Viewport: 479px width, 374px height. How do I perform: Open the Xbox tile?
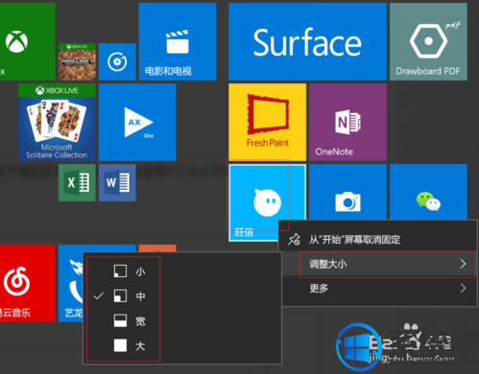tap(28, 41)
